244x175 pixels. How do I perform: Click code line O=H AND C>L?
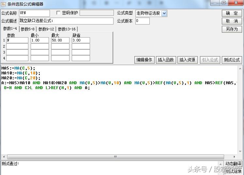(x=47, y=88)
